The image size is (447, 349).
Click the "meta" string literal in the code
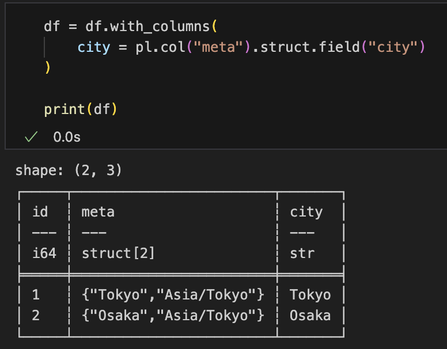click(x=218, y=47)
